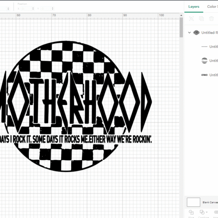Switch to the Layers tab
Image resolution: width=218 pixels, height=218 pixels.
194,7
